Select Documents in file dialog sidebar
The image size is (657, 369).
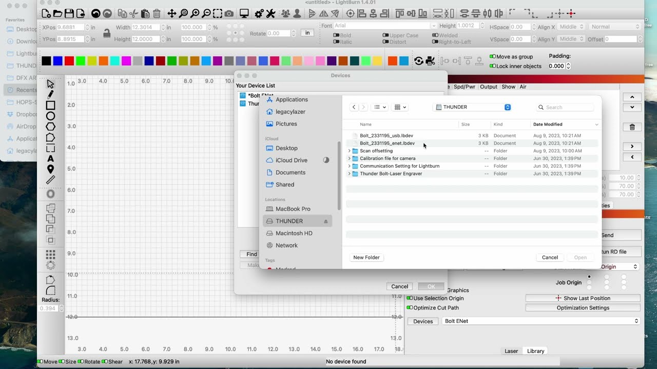coord(291,173)
